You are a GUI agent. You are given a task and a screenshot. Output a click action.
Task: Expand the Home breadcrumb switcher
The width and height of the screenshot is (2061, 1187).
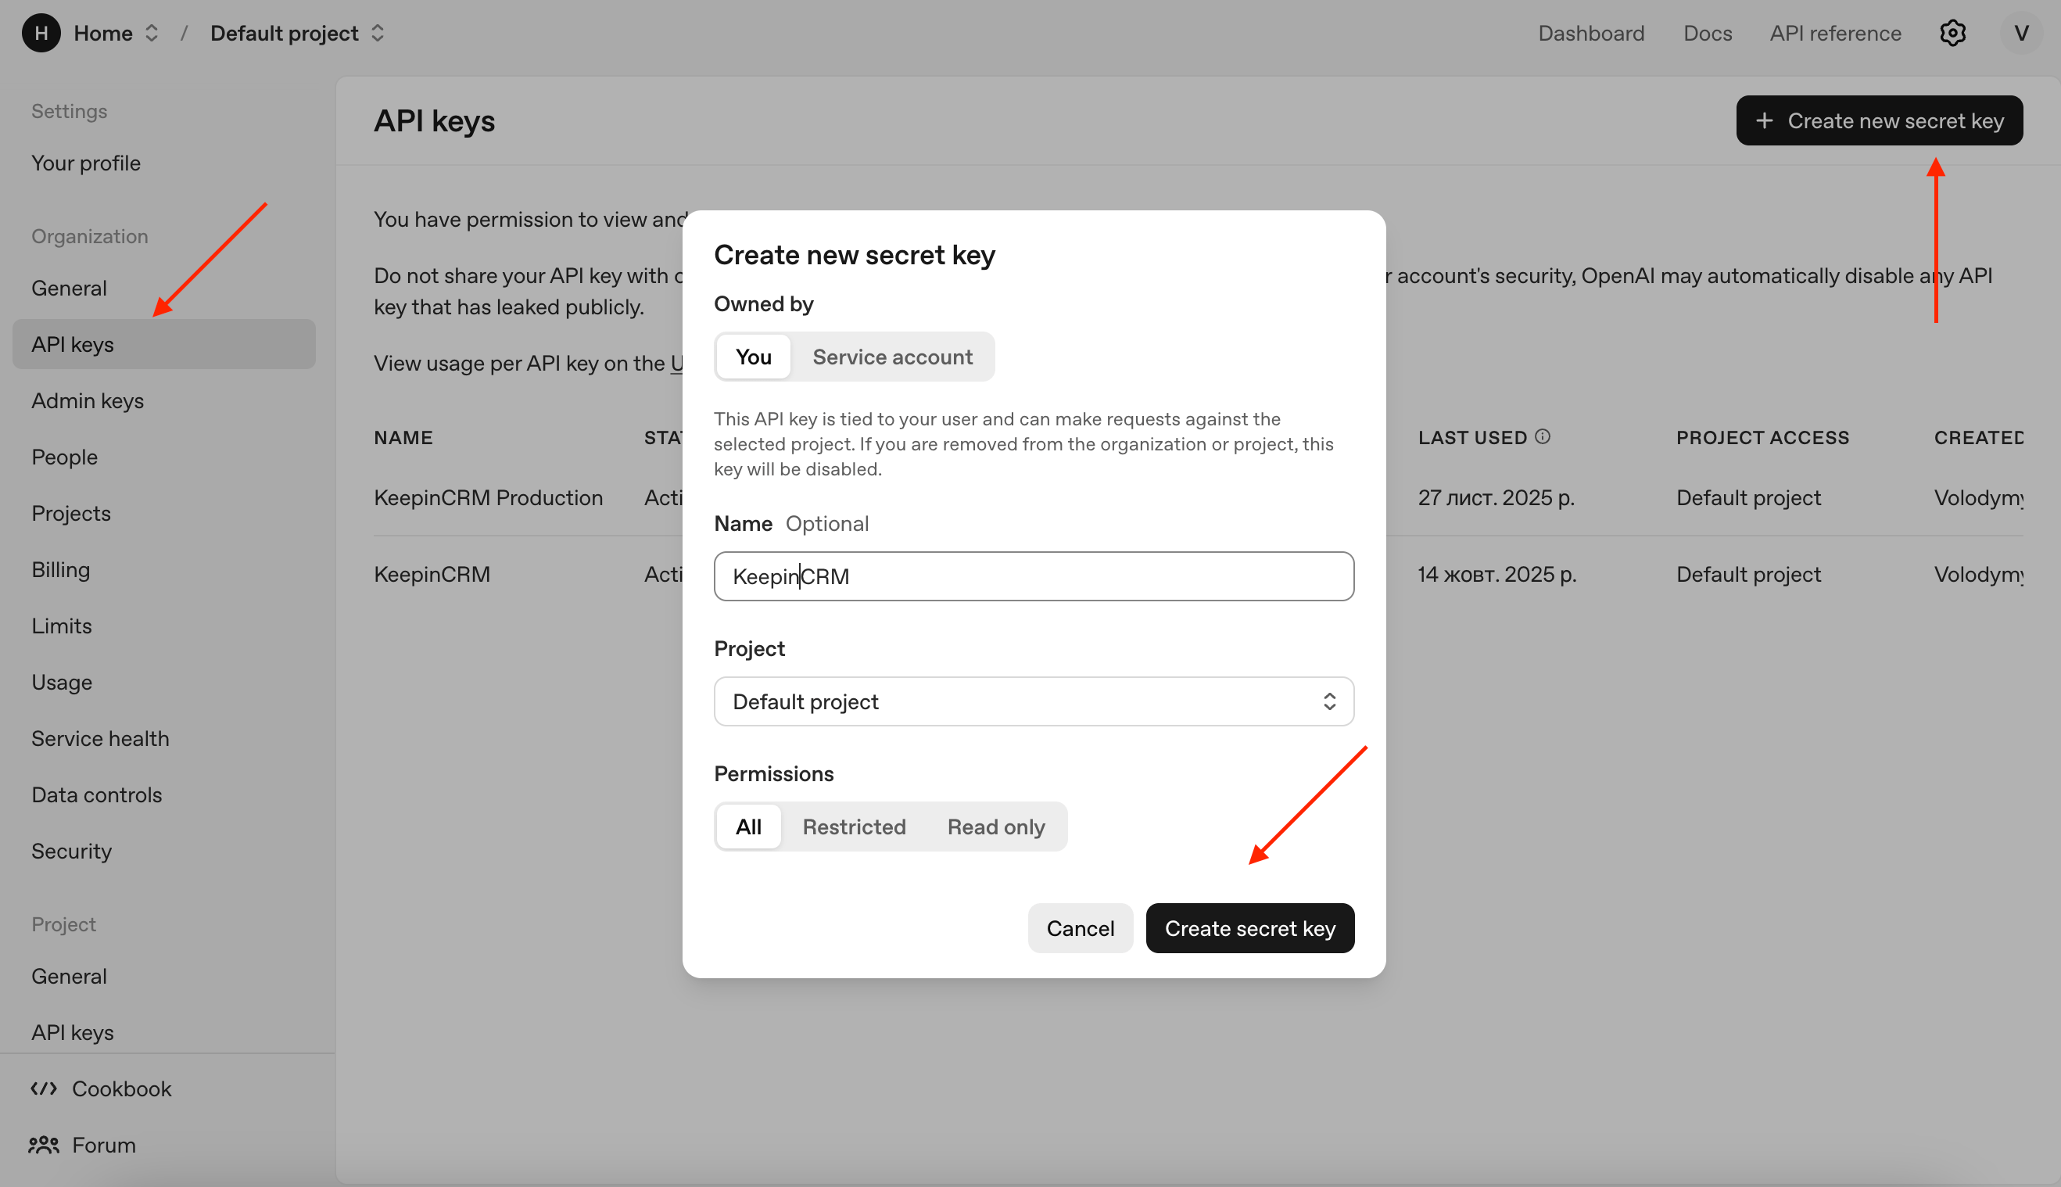click(x=152, y=33)
